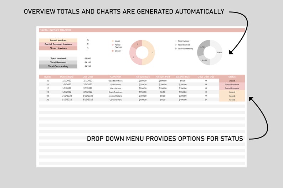
Task: Click the Amount Paid column header
Action: pos(163,77)
